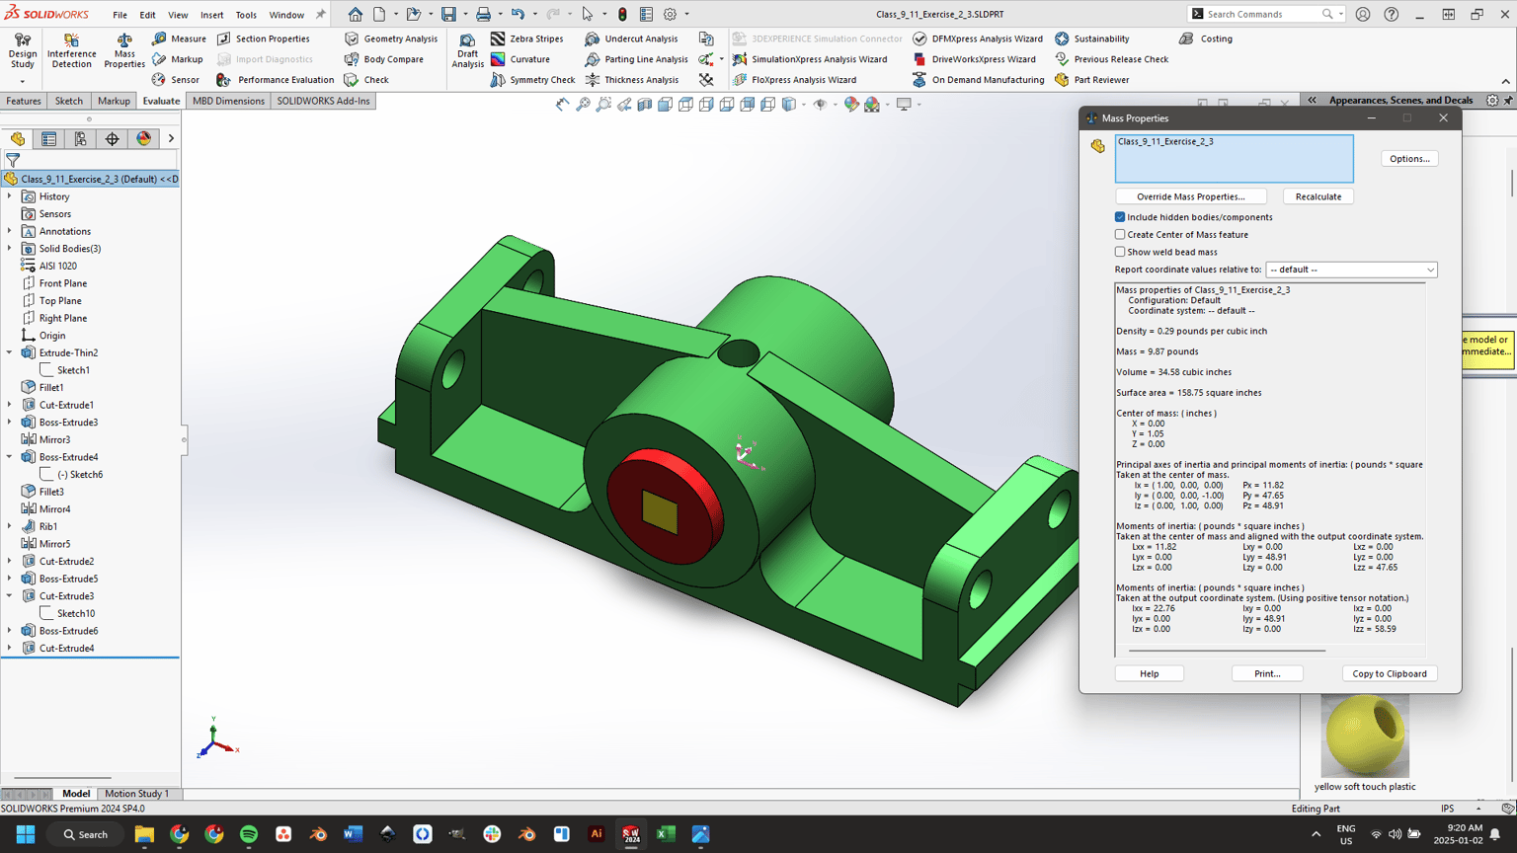
Task: Open Excel from the taskbar
Action: 666,834
